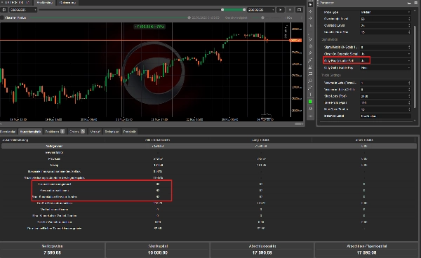Open the Protokoll tab
Screen dimensions: 421x258
pyautogui.click(x=129, y=132)
